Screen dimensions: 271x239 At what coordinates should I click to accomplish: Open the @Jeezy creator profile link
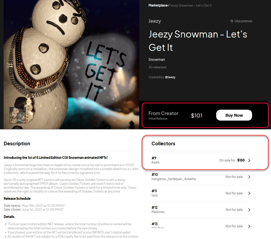pos(170,77)
